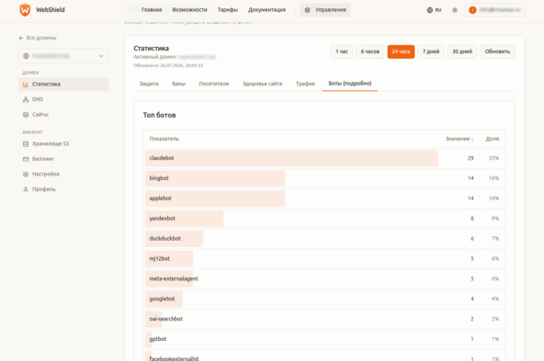Open the globe language icon next to RU
The width and height of the screenshot is (544, 361).
[x=429, y=10]
